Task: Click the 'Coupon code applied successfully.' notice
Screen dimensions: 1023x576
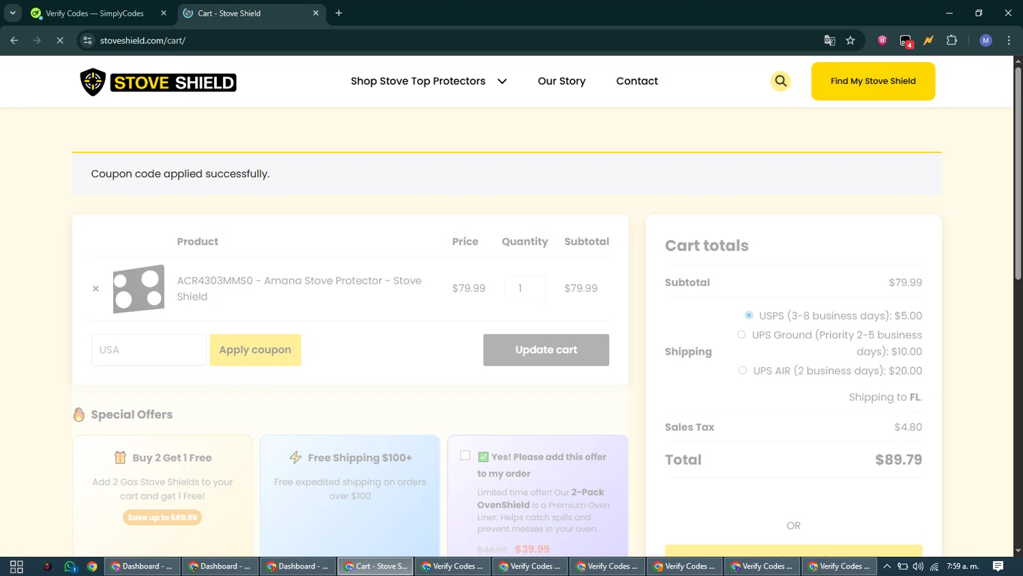Action: pos(180,174)
